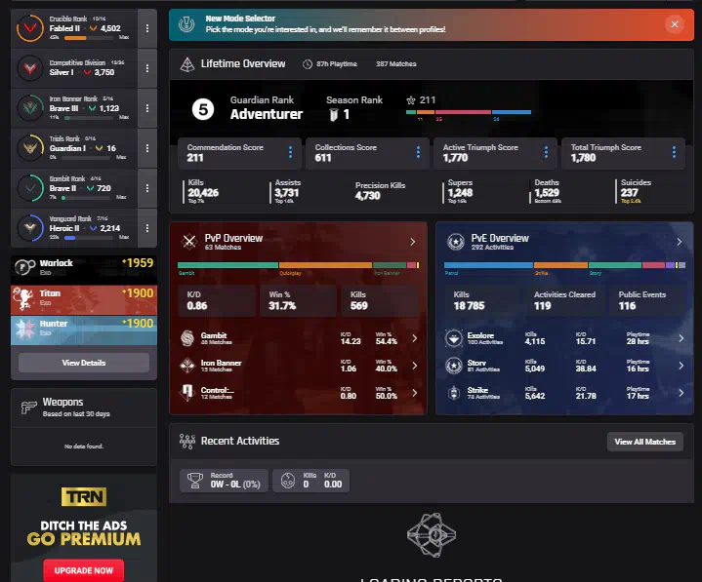Screen dimensions: 702x582
Task: Open Total Triumph Score options menu
Action: click(x=674, y=152)
